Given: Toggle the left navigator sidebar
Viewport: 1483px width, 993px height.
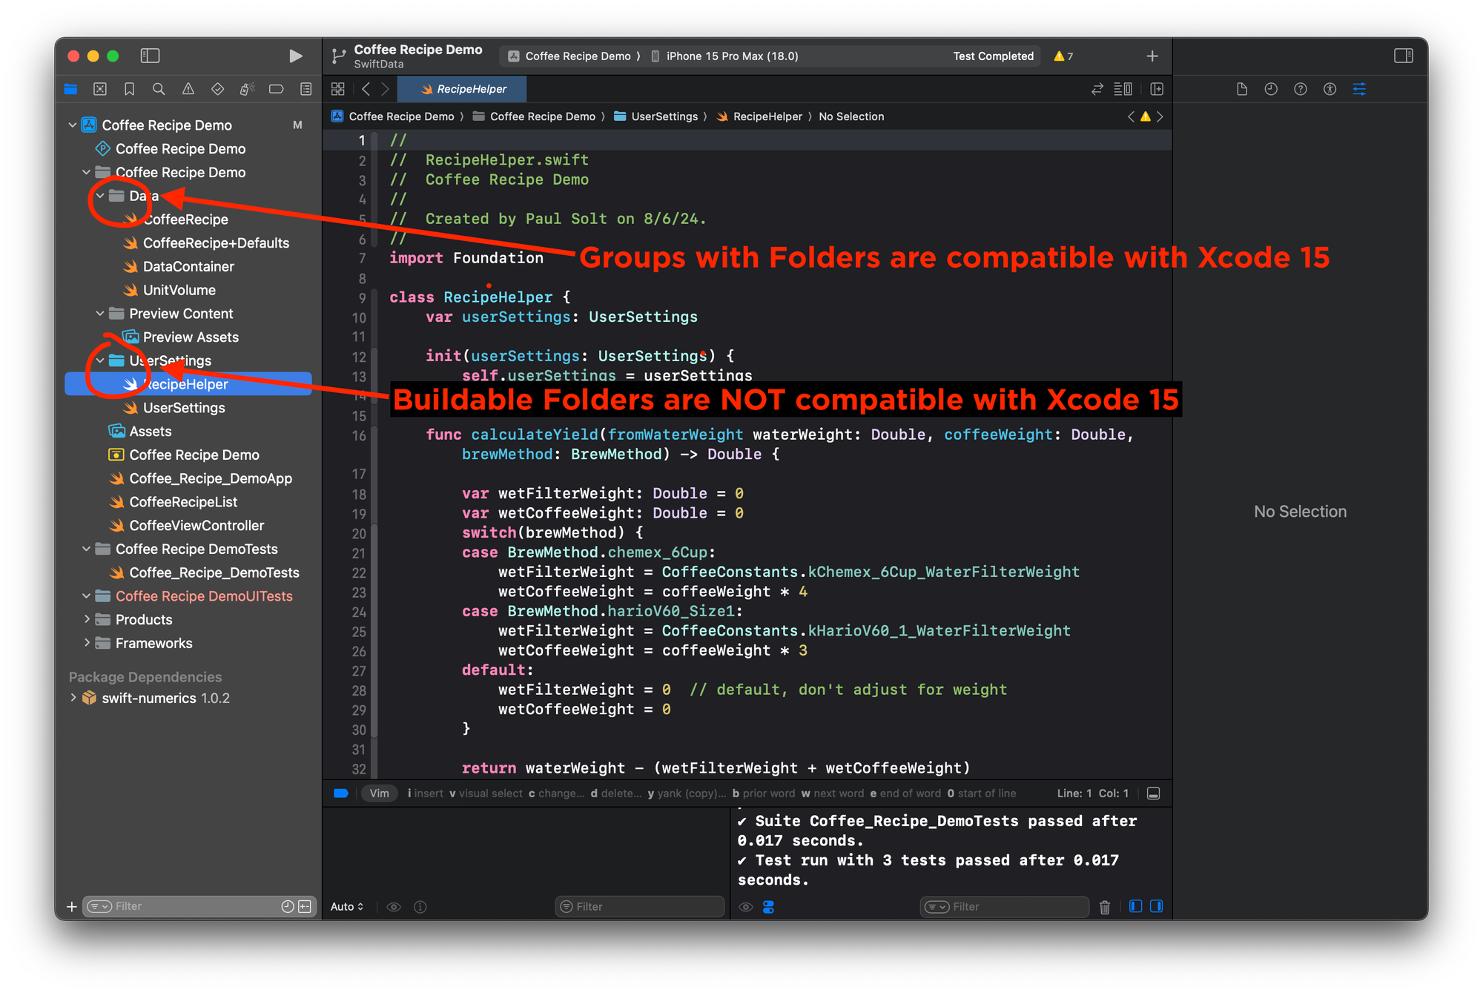Looking at the screenshot, I should [150, 56].
